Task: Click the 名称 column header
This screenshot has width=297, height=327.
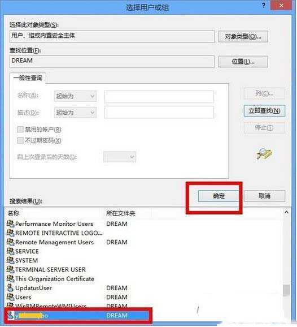Action: tap(14, 213)
